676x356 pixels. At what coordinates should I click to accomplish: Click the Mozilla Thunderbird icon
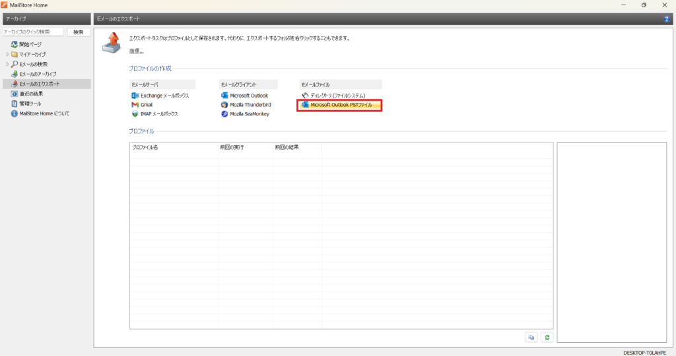[224, 105]
